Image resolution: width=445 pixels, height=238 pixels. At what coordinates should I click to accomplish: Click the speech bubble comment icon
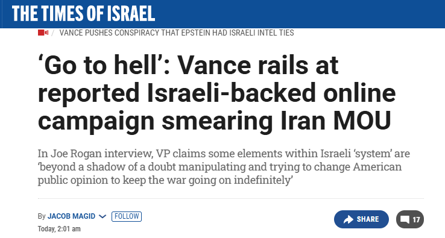click(405, 219)
